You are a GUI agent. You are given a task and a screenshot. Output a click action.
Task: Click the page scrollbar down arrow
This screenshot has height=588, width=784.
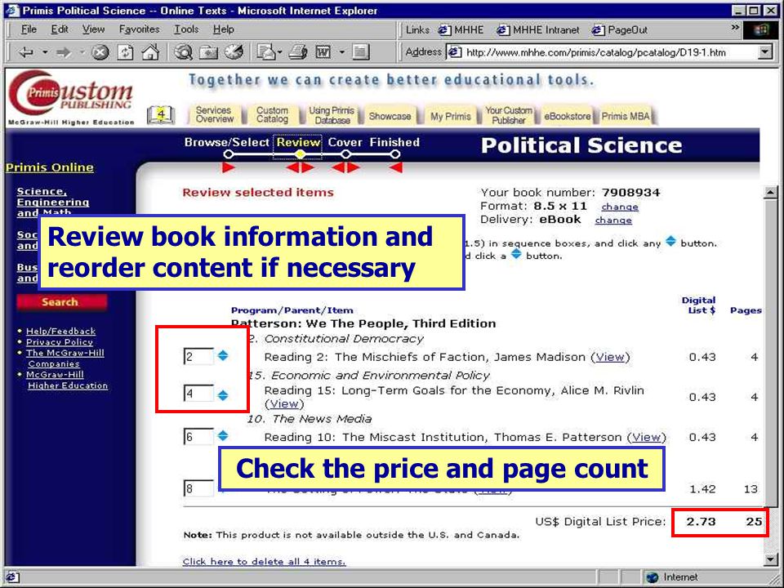coord(770,559)
